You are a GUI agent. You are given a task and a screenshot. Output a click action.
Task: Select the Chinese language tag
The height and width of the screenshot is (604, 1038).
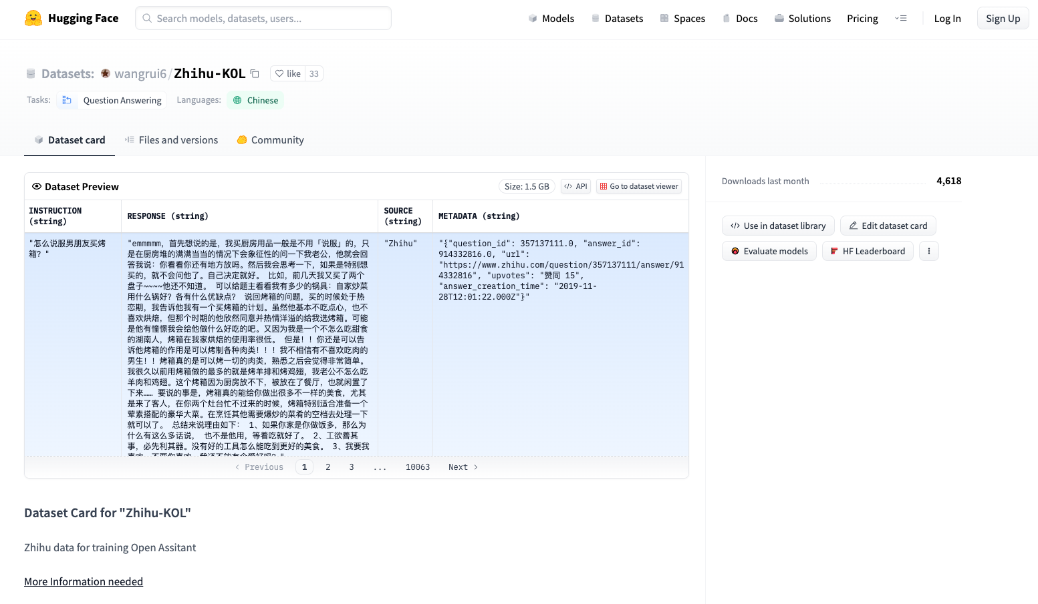click(x=255, y=100)
